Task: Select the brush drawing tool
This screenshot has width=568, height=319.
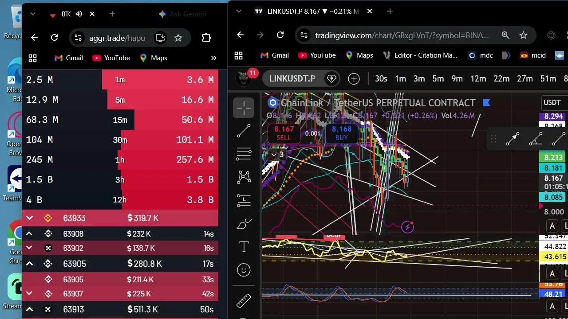Action: (244, 224)
